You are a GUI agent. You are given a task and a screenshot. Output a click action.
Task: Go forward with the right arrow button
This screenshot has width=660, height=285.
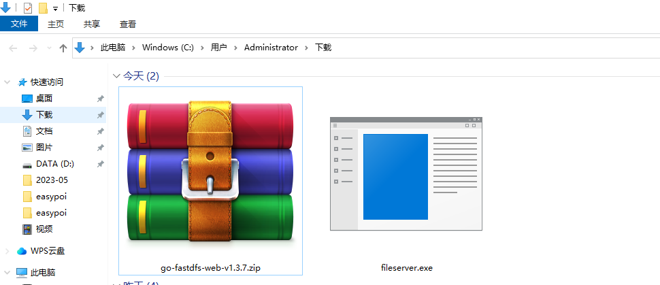click(x=33, y=48)
